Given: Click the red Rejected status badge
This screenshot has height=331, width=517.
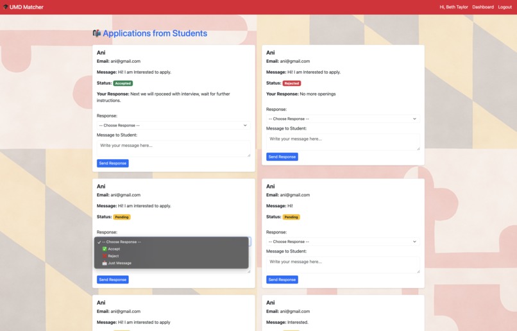Looking at the screenshot, I should point(292,83).
